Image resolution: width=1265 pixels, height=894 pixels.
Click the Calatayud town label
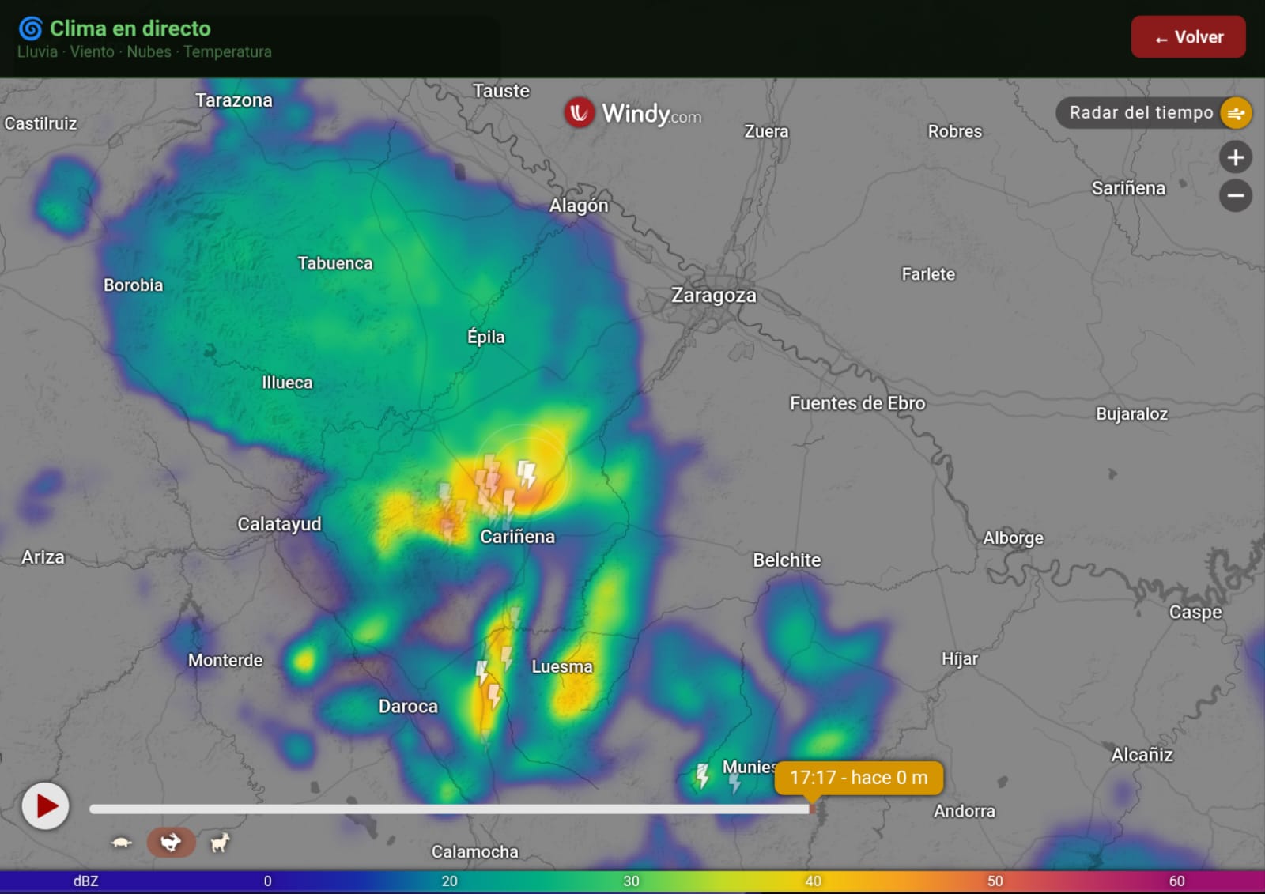[x=280, y=524]
